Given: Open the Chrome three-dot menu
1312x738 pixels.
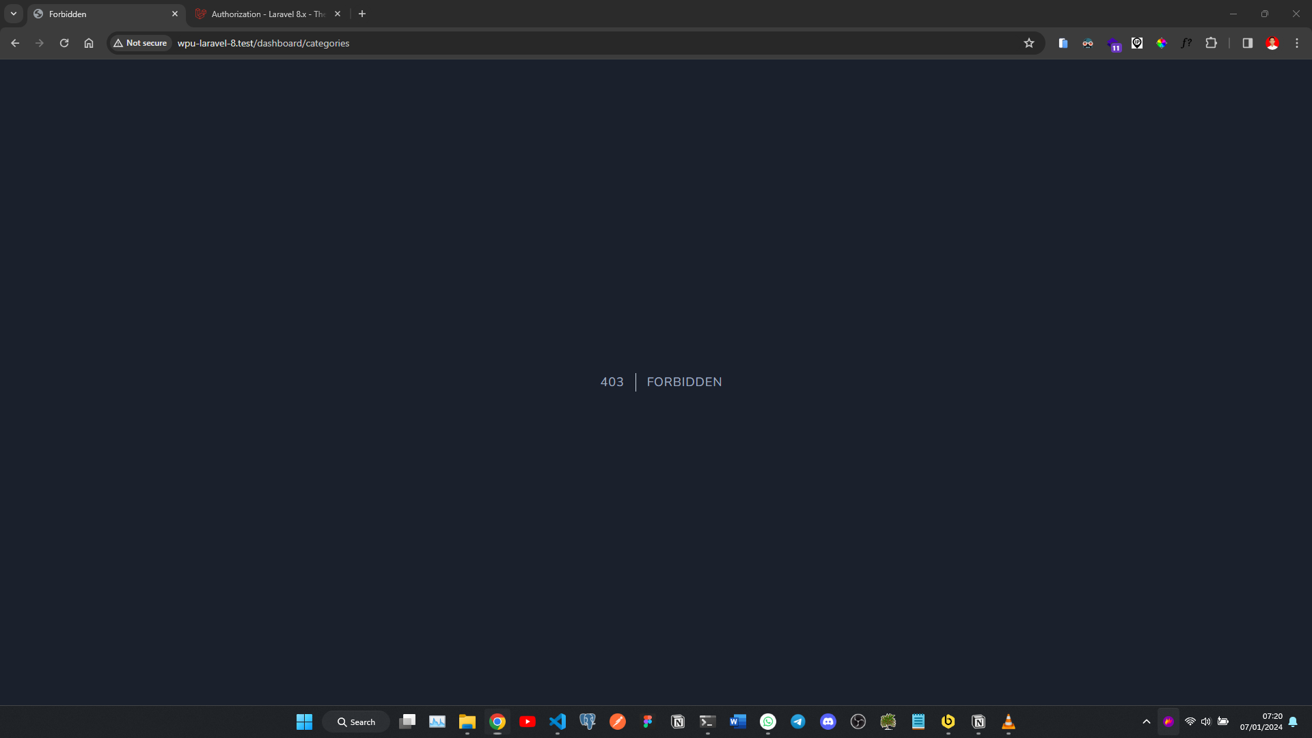Looking at the screenshot, I should click(x=1297, y=43).
